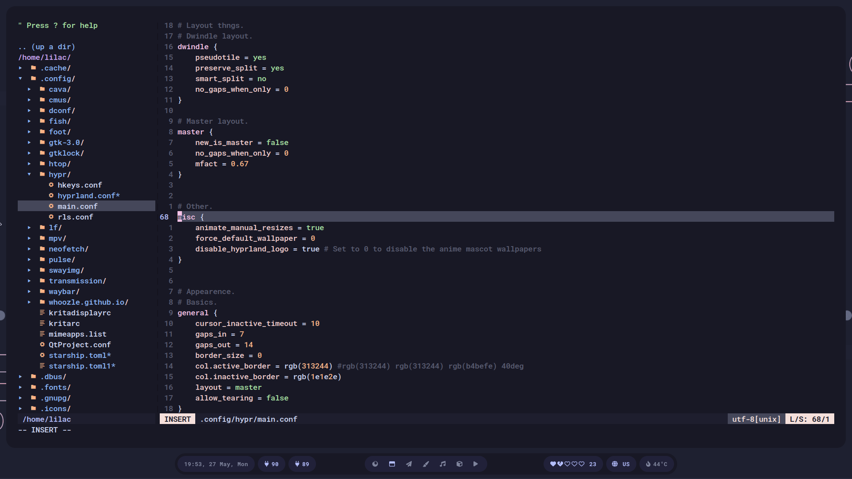Image resolution: width=852 pixels, height=479 pixels.
Task: Click the folder icon beside .cache/
Action: pyautogui.click(x=33, y=68)
